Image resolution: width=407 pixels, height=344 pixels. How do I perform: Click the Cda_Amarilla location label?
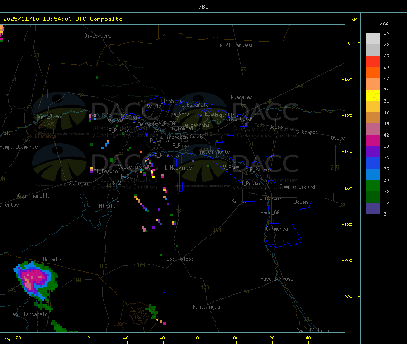tap(34, 196)
